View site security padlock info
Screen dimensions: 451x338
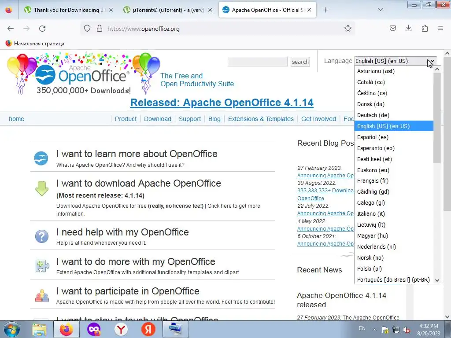coord(100,29)
